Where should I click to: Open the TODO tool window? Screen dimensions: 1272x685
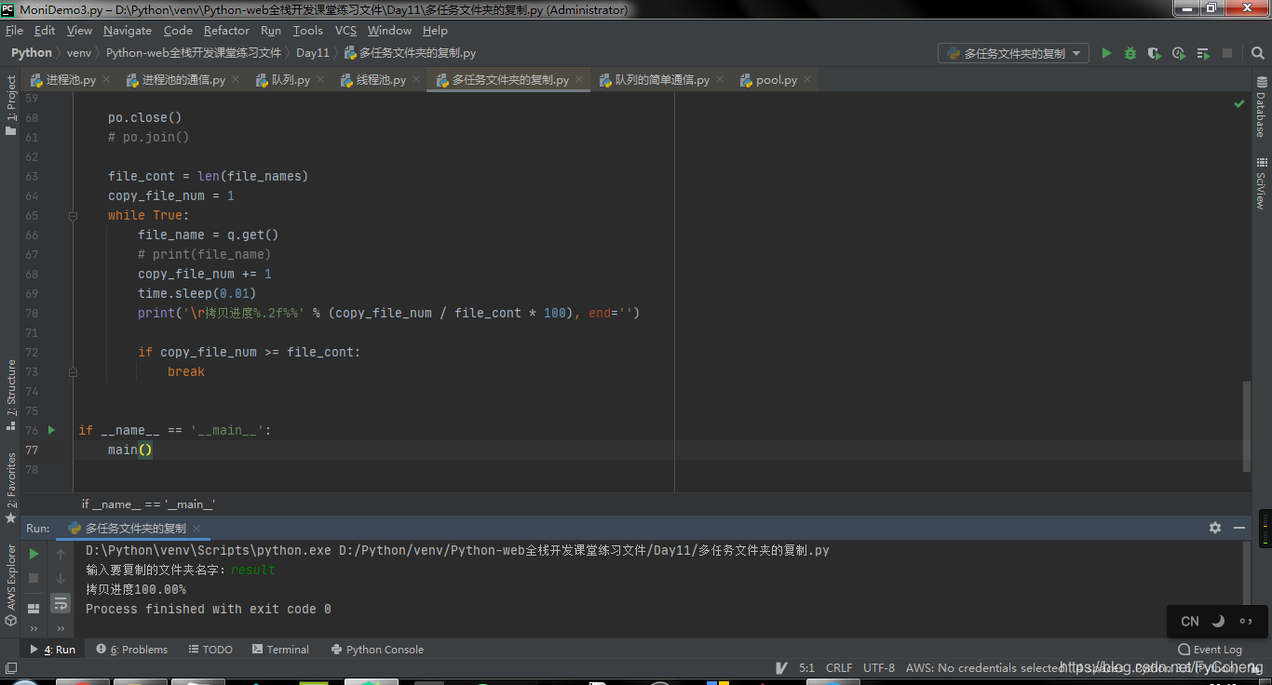[x=210, y=650]
